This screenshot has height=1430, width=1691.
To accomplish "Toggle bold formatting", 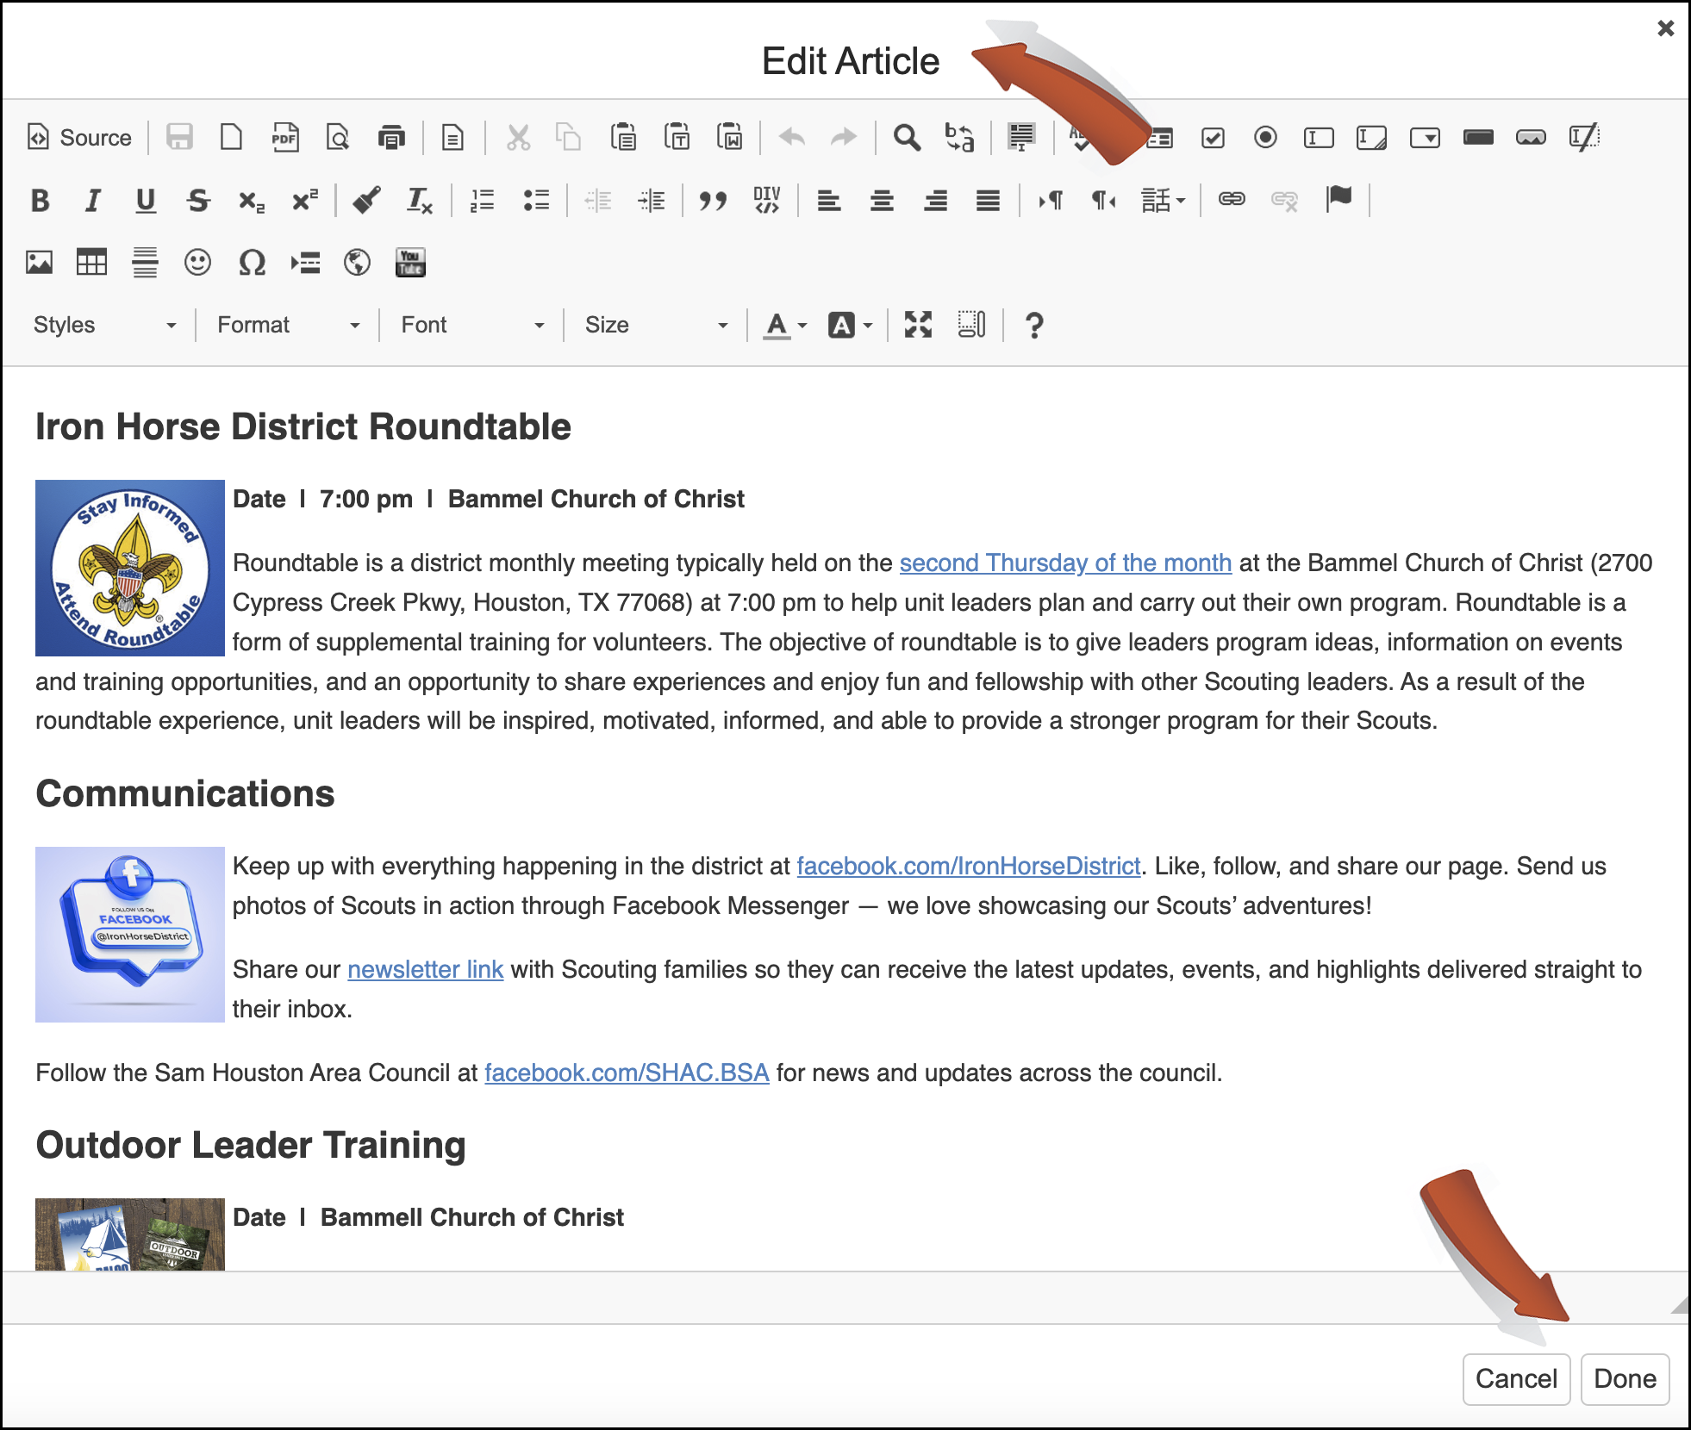I will point(40,201).
